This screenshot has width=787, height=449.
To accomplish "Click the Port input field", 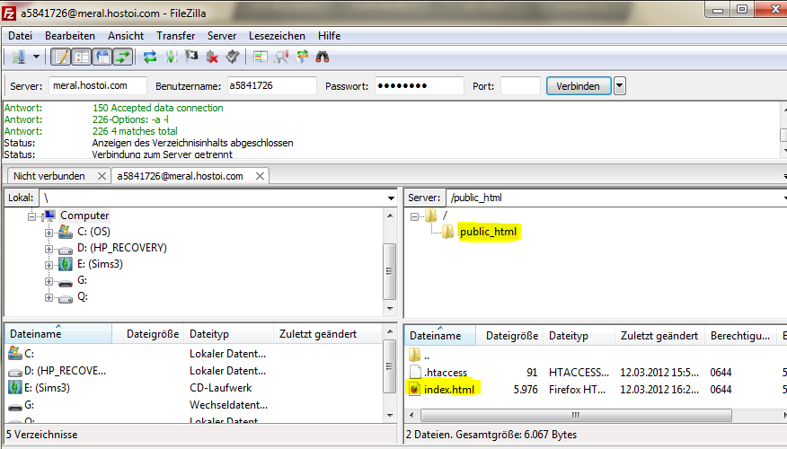I will pos(520,86).
